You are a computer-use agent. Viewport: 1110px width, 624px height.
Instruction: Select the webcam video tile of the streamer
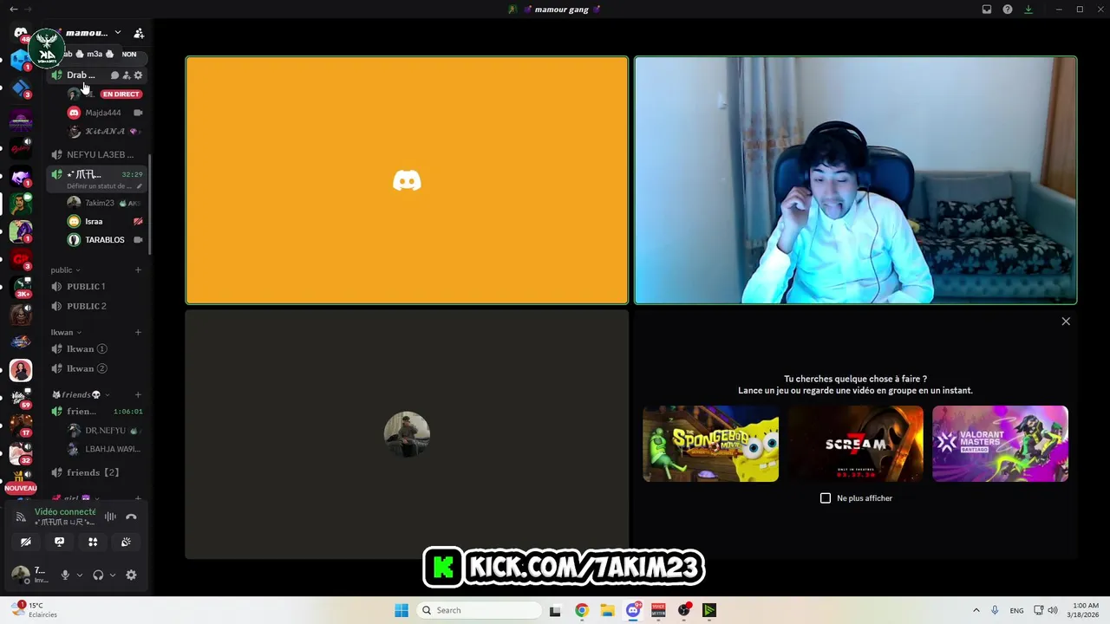(x=856, y=180)
